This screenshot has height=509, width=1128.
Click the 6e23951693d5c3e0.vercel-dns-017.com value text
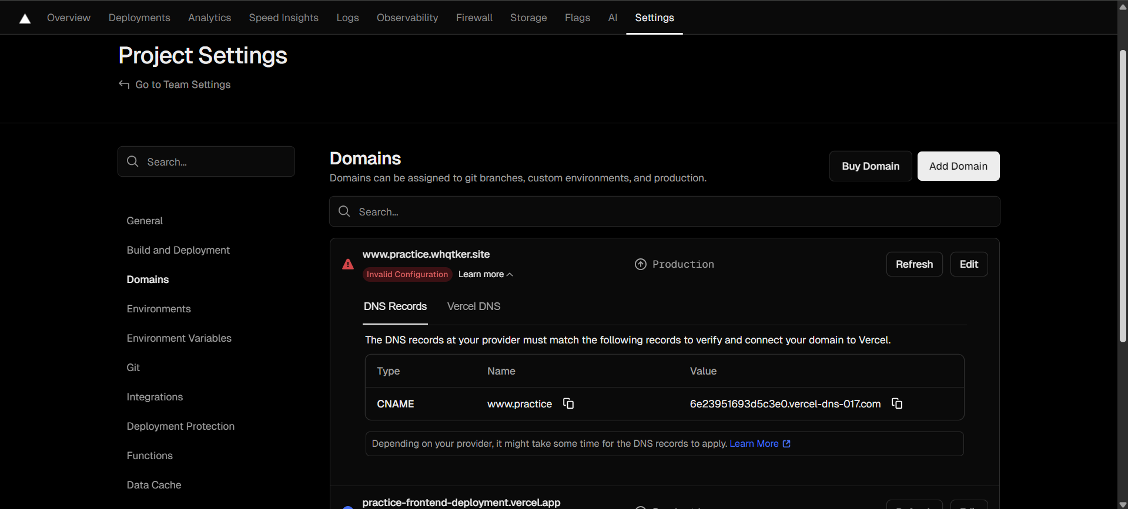785,404
